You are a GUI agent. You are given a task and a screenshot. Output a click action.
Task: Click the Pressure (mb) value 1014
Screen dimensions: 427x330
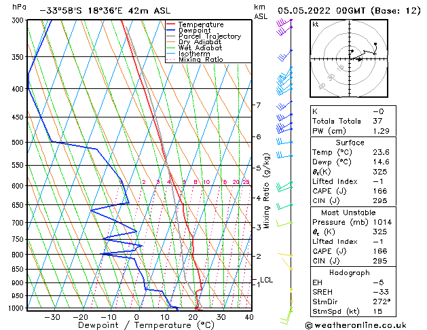point(382,222)
